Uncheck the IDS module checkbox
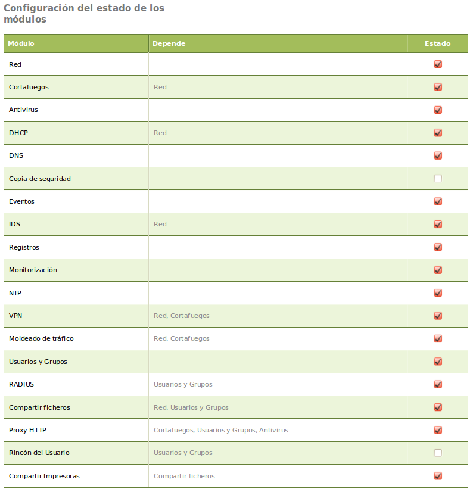 click(x=438, y=224)
